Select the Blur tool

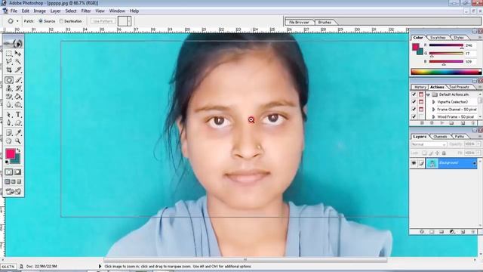(x=9, y=105)
